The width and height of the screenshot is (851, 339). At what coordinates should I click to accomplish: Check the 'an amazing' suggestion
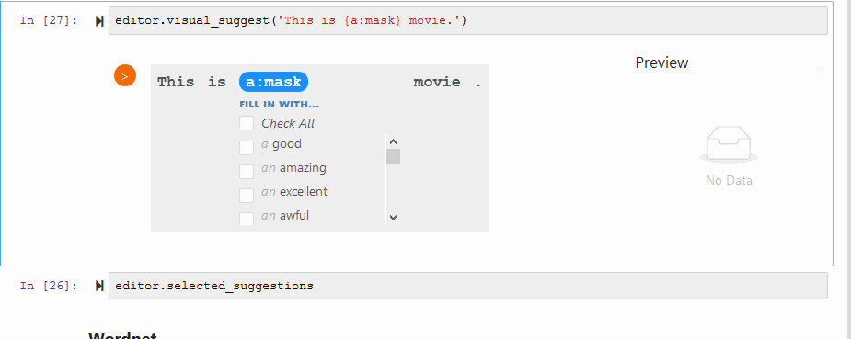click(247, 171)
